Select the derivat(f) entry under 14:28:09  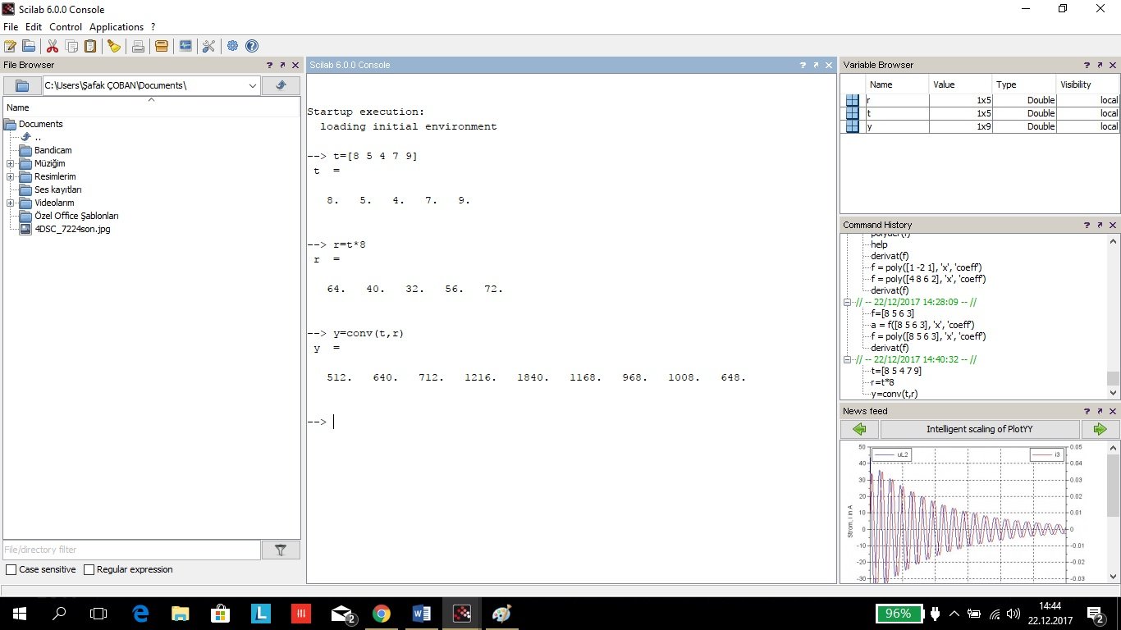[x=890, y=348]
